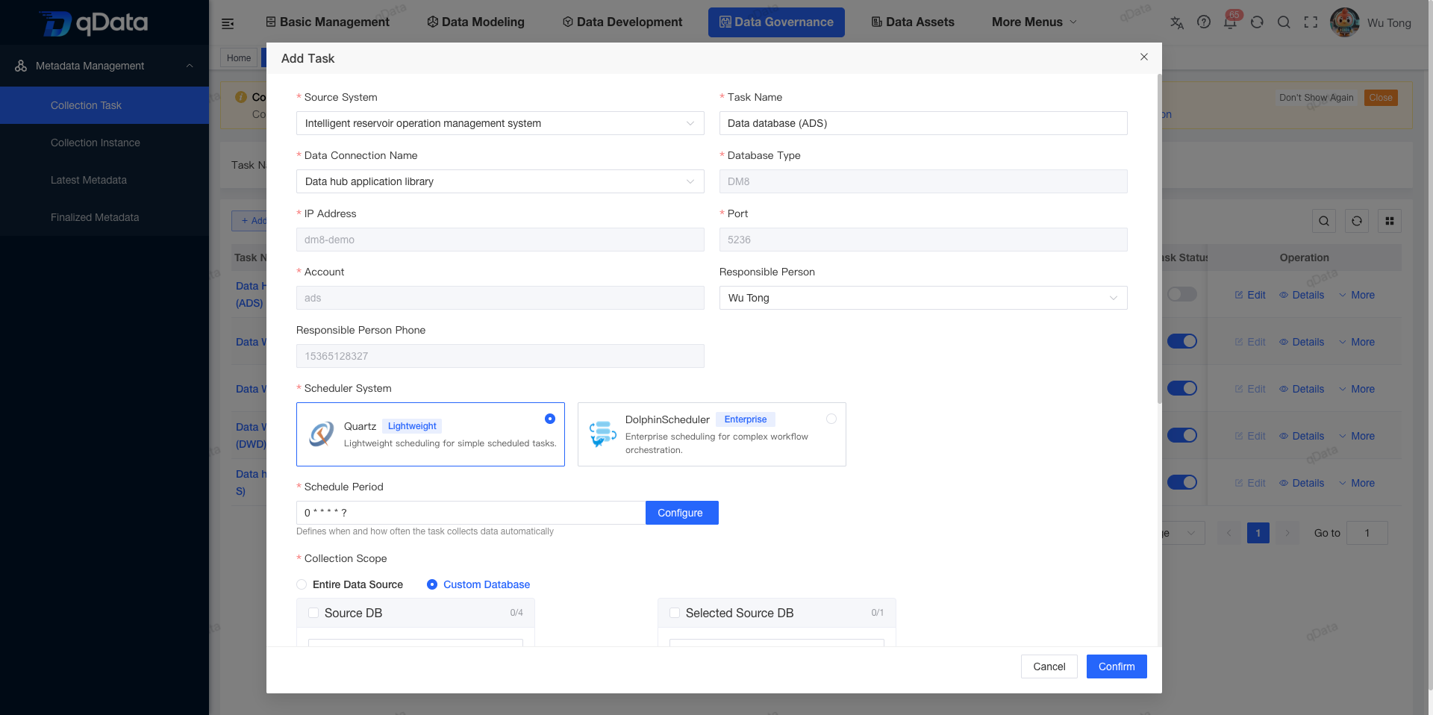Select the Custom Database radio
The image size is (1433, 715).
[432, 584]
